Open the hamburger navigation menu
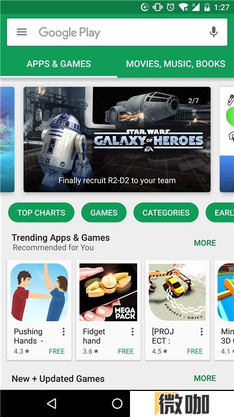Screen dimensions: 234x417 22,32
